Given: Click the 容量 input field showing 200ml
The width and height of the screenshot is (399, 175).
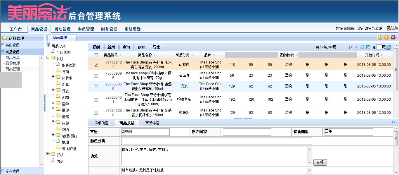Looking at the screenshot, I should pyautogui.click(x=145, y=132).
